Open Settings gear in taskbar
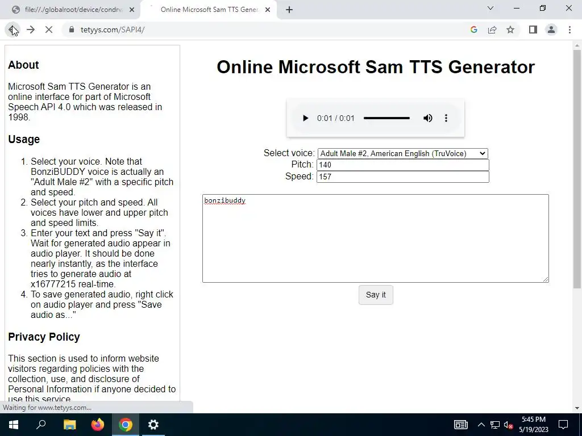Viewport: 582px width, 436px height. coord(153,425)
